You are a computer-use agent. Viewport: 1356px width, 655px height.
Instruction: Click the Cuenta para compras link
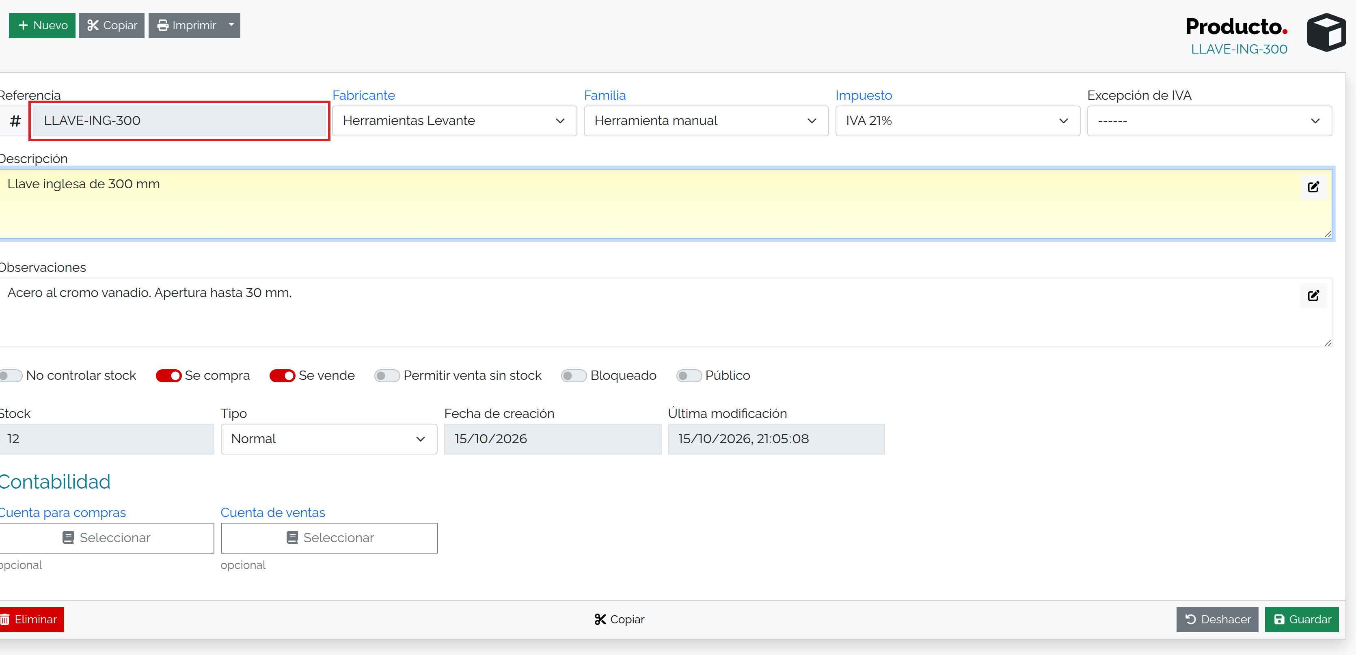click(63, 513)
